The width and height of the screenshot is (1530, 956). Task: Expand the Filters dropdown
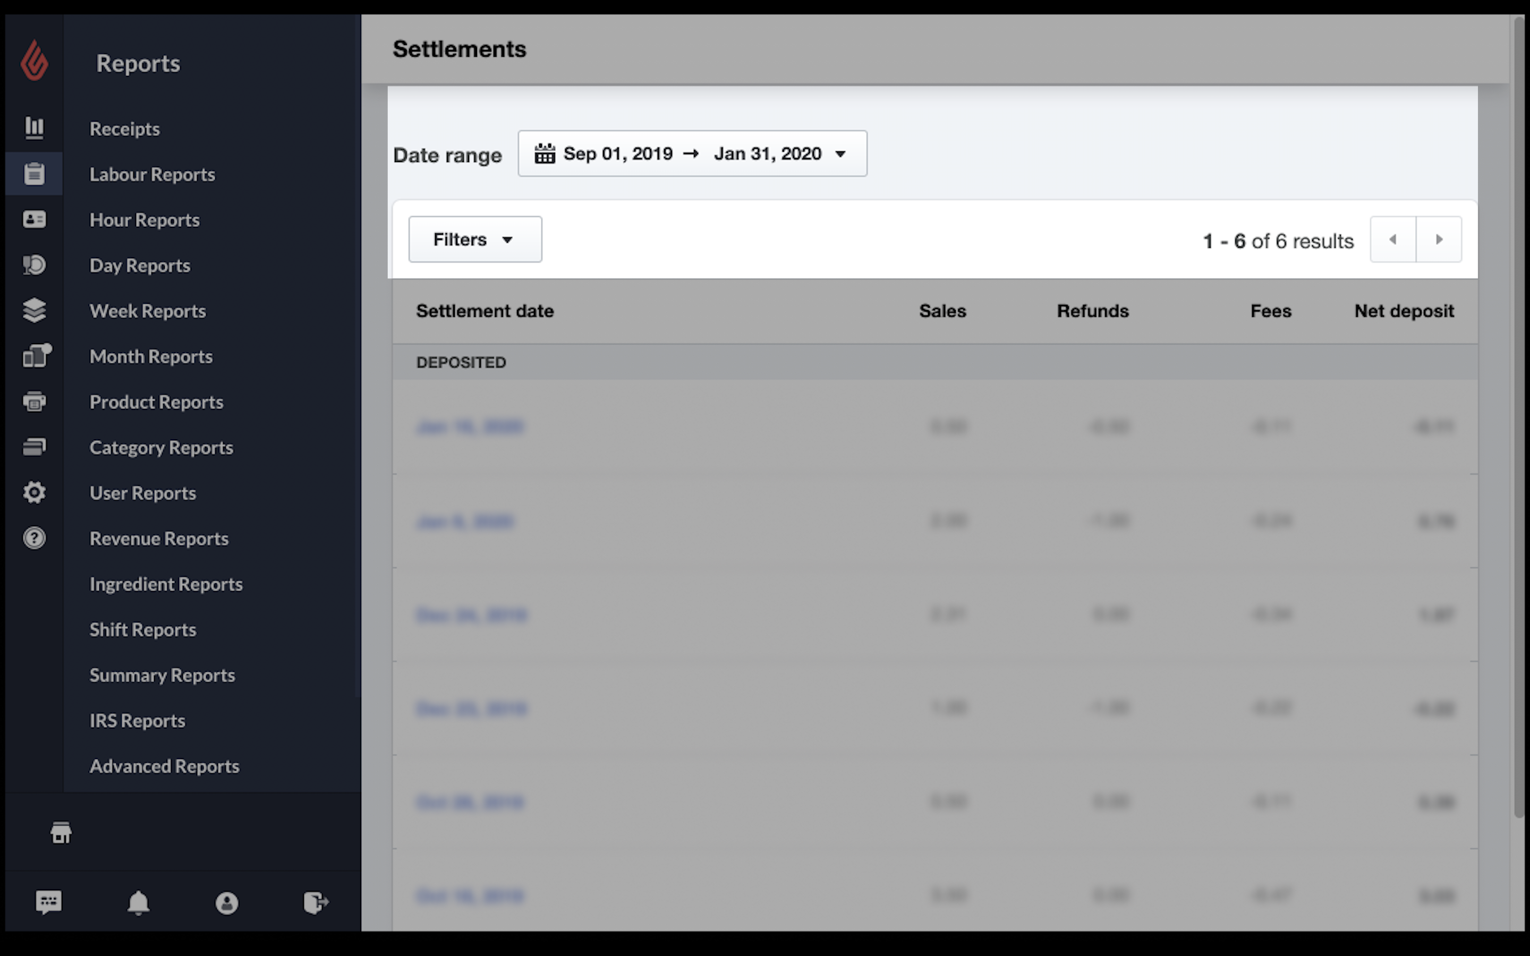click(x=475, y=239)
